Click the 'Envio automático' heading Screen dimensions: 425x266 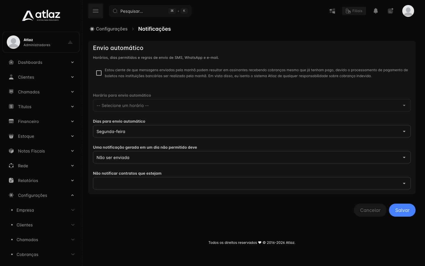118,48
